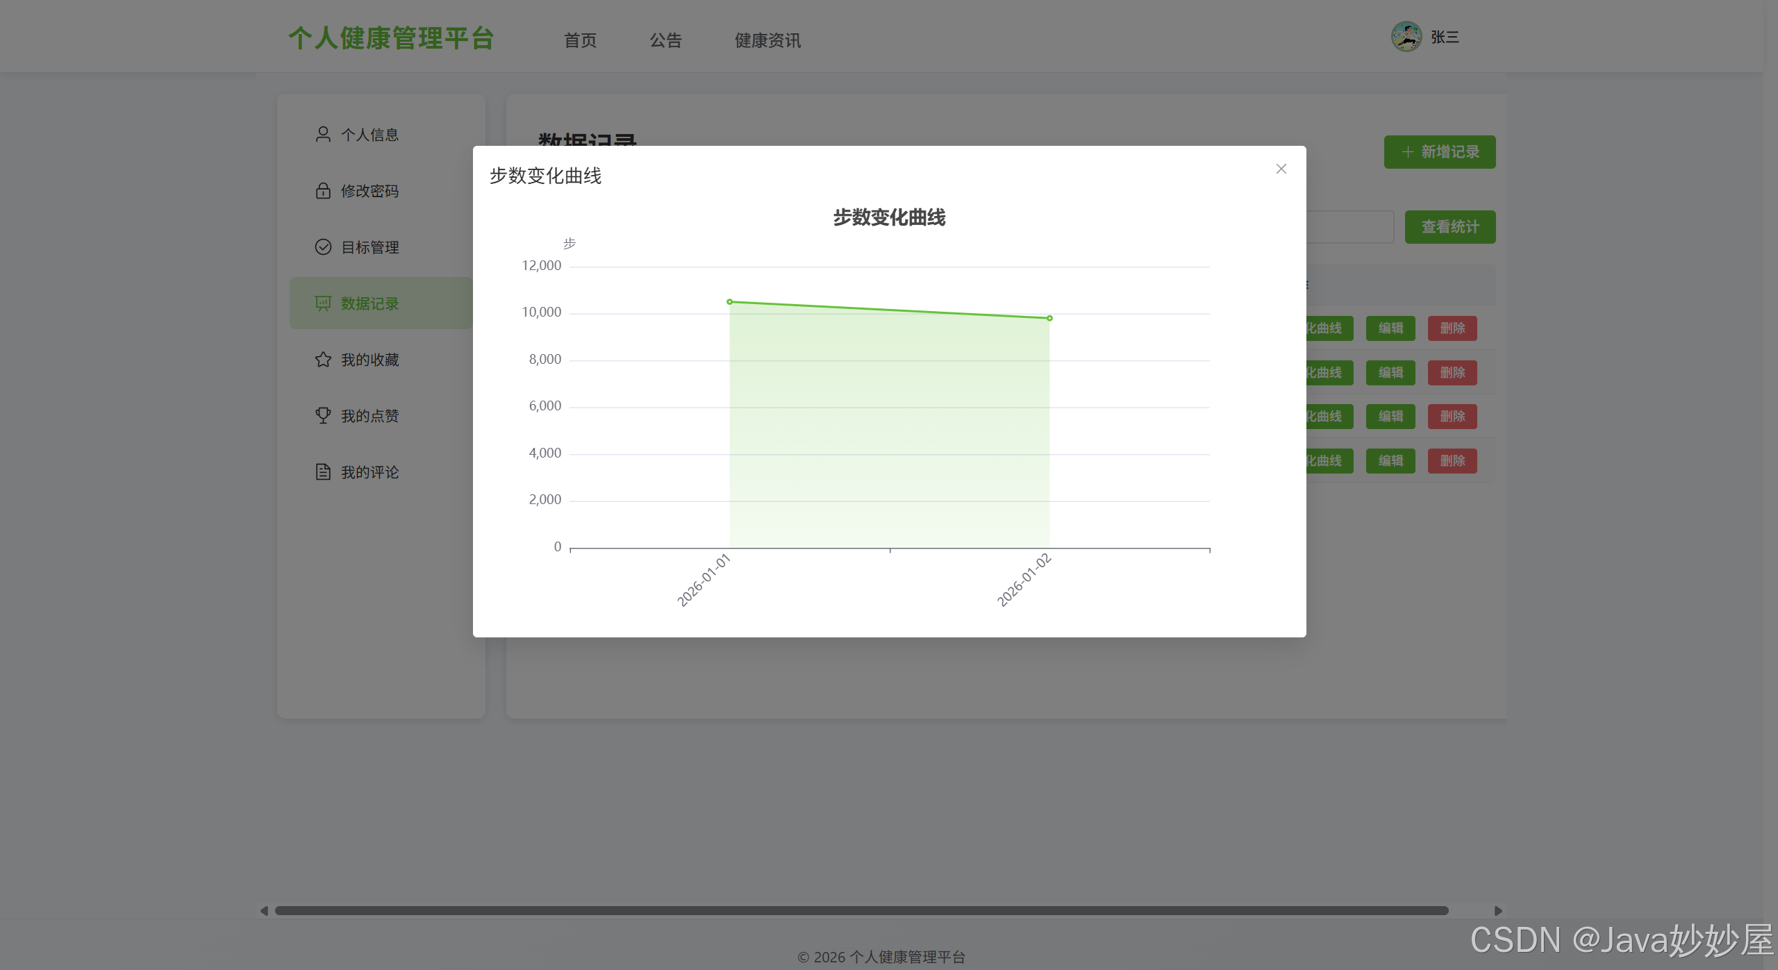Click the 2026-01-02 data point on chart

point(1049,318)
